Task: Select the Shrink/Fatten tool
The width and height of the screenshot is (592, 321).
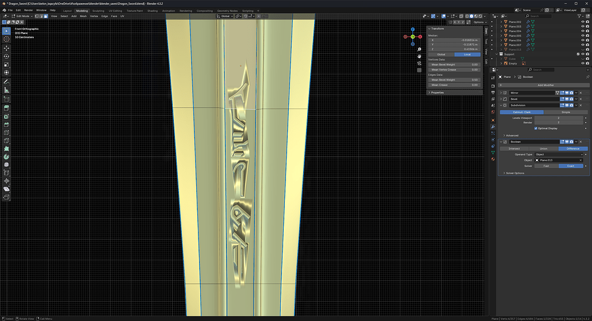Action: click(6, 181)
